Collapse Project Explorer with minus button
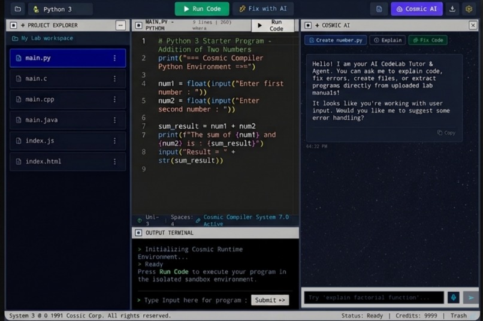 pyautogui.click(x=120, y=25)
